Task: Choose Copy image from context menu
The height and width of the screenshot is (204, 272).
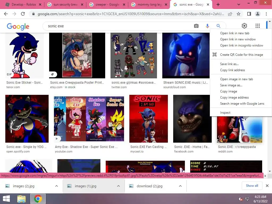Action: pyautogui.click(x=241, y=91)
